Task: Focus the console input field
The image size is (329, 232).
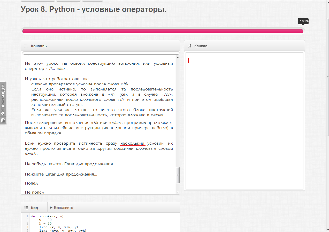Action: click(101, 53)
